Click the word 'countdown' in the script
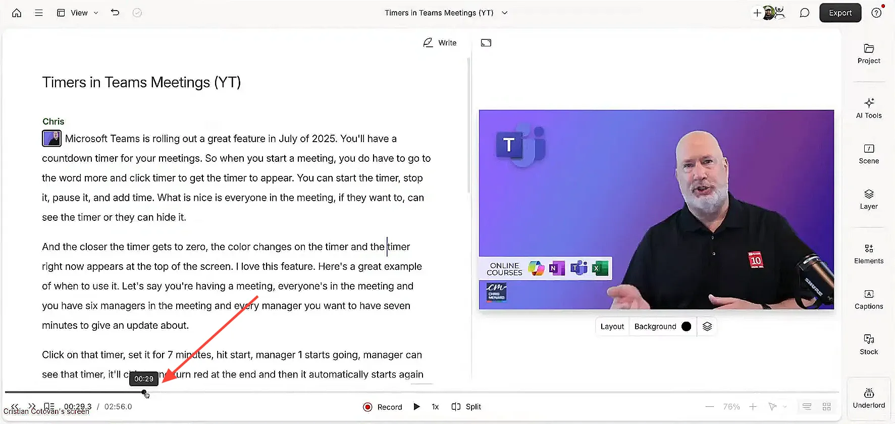Viewport: 895px width, 424px height. 67,158
